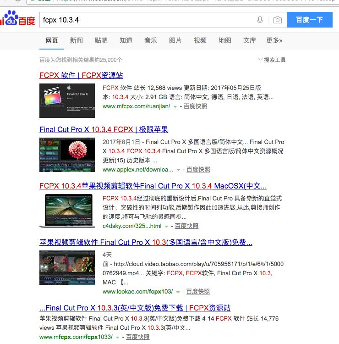Click the Final Cut Pro X about-box thumbnail
The height and width of the screenshot is (344, 339).
click(67, 100)
